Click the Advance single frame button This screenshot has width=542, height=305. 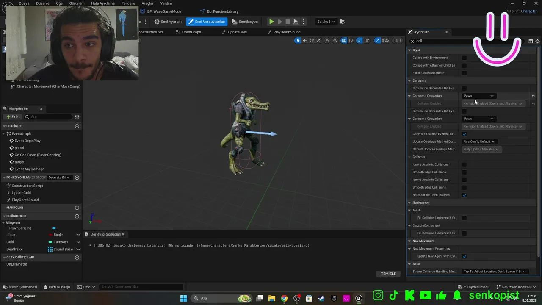[x=279, y=22]
